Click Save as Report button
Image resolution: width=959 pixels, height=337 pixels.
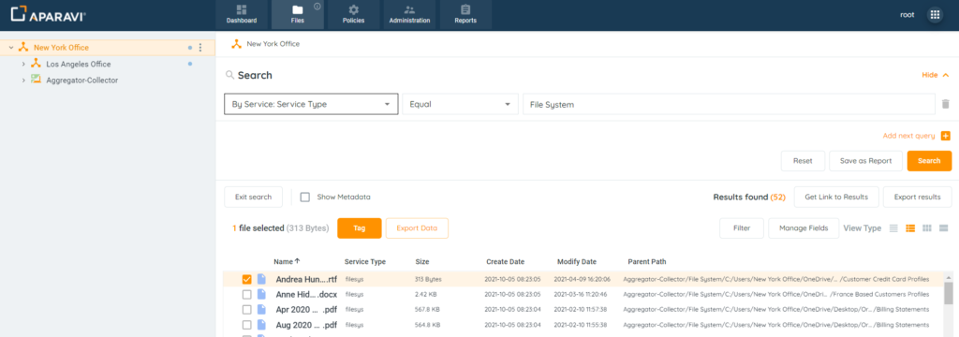coord(865,161)
